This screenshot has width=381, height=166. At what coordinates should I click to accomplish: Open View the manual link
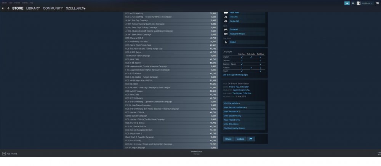[x=244, y=112]
